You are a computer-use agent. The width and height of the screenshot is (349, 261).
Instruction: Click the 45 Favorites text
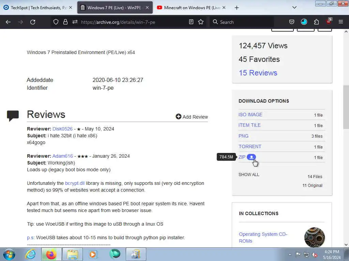(259, 59)
